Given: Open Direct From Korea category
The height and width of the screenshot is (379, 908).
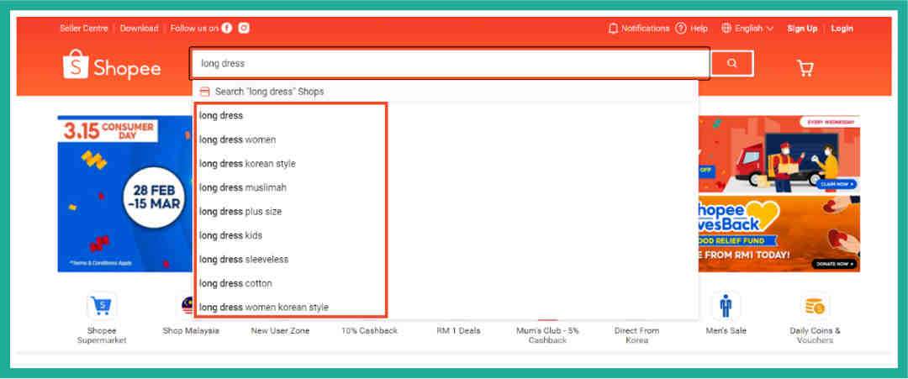Looking at the screenshot, I should coord(636,335).
